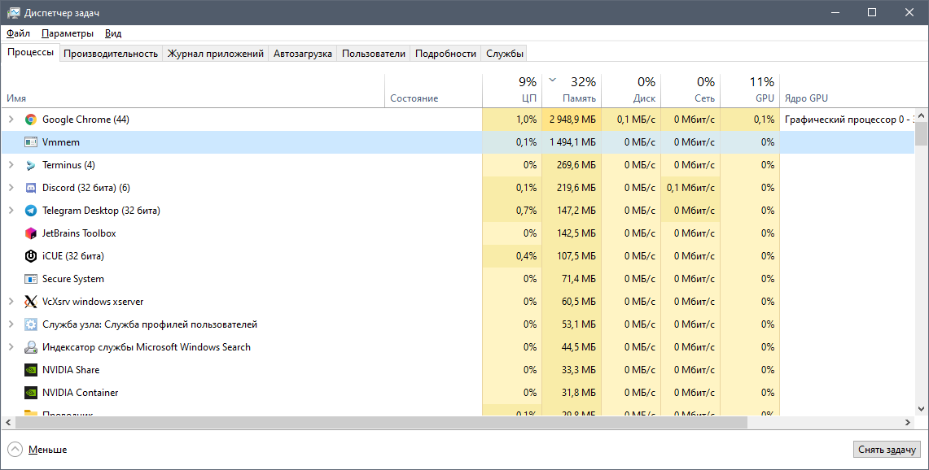Switch to the Пользователи tab

pos(374,54)
